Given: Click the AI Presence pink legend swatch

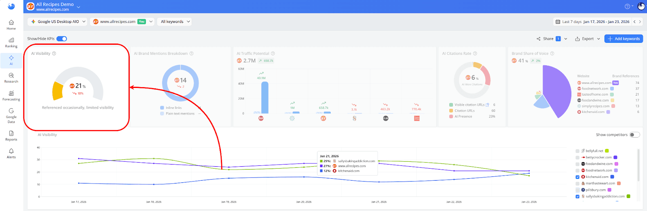Looking at the screenshot, I should coord(451,117).
